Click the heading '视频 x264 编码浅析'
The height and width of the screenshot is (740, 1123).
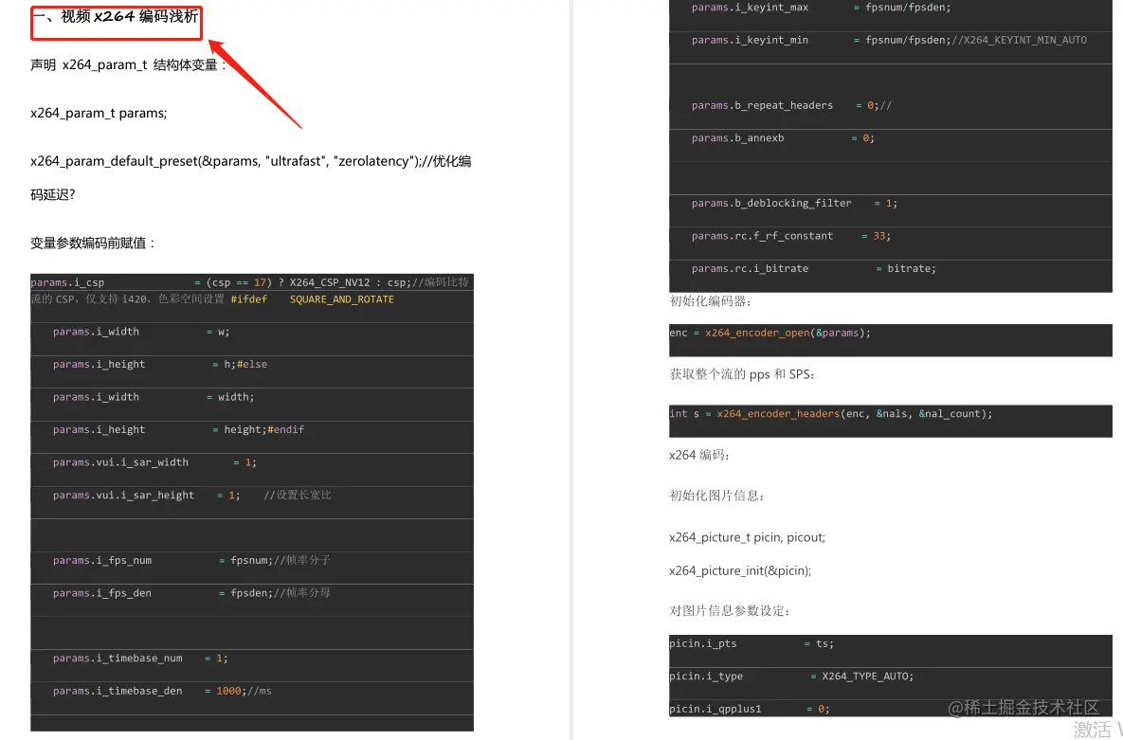pos(129,16)
